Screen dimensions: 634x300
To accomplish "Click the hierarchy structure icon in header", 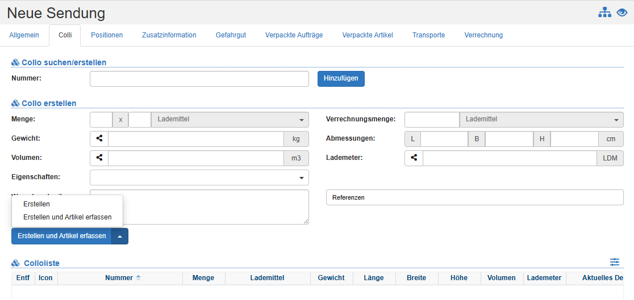I will 604,12.
